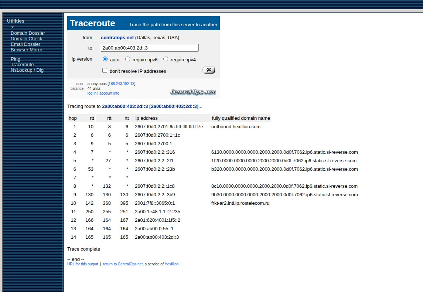423x292 pixels.
Task: Open the Ping utility
Action: pos(16,59)
